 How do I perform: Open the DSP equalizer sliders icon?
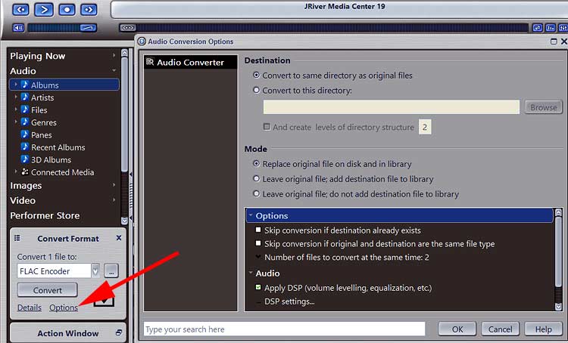click(x=561, y=27)
